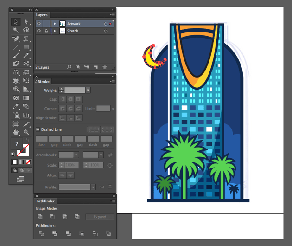This screenshot has width=292, height=246.
Task: Hide the Artwork layer
Action: 39,24
